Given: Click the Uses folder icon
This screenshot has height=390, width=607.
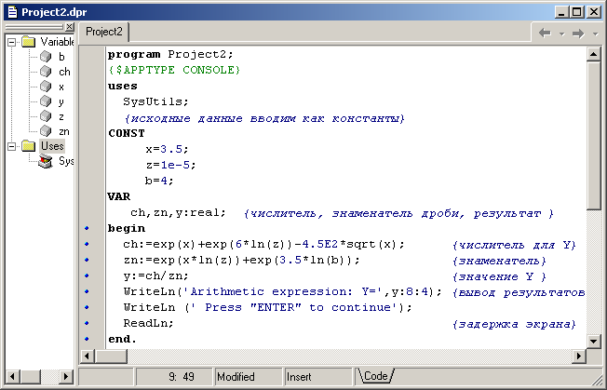Looking at the screenshot, I should 29,146.
